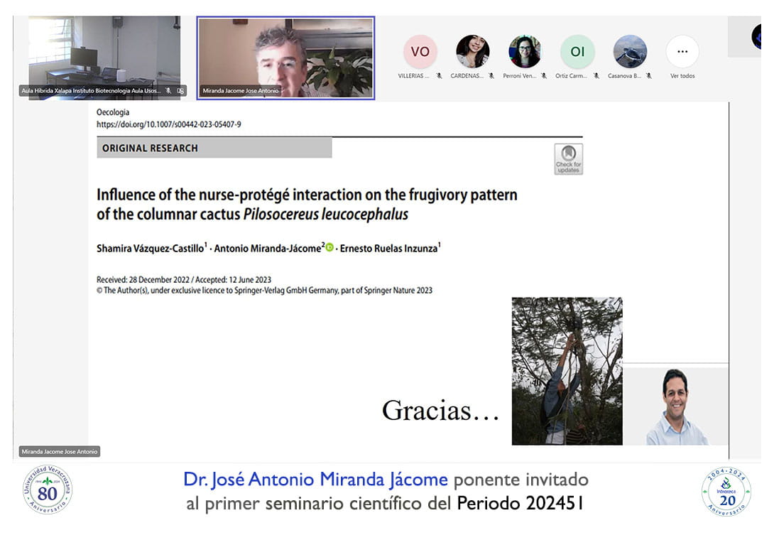Screen dimensions: 774x540
Task: Open the VO participant avatar for Villerias
Action: click(x=420, y=52)
